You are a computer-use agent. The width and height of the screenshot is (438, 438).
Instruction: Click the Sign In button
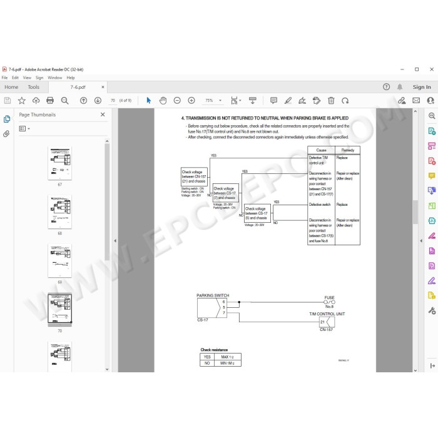click(422, 87)
